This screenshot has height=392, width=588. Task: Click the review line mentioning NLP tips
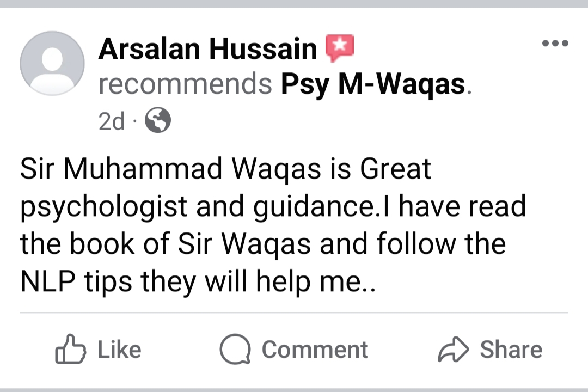click(x=198, y=281)
